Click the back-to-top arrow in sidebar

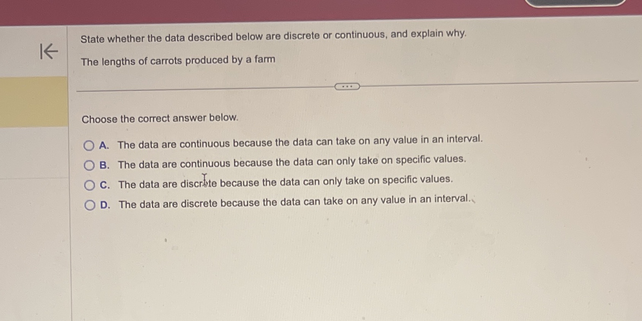pyautogui.click(x=48, y=52)
